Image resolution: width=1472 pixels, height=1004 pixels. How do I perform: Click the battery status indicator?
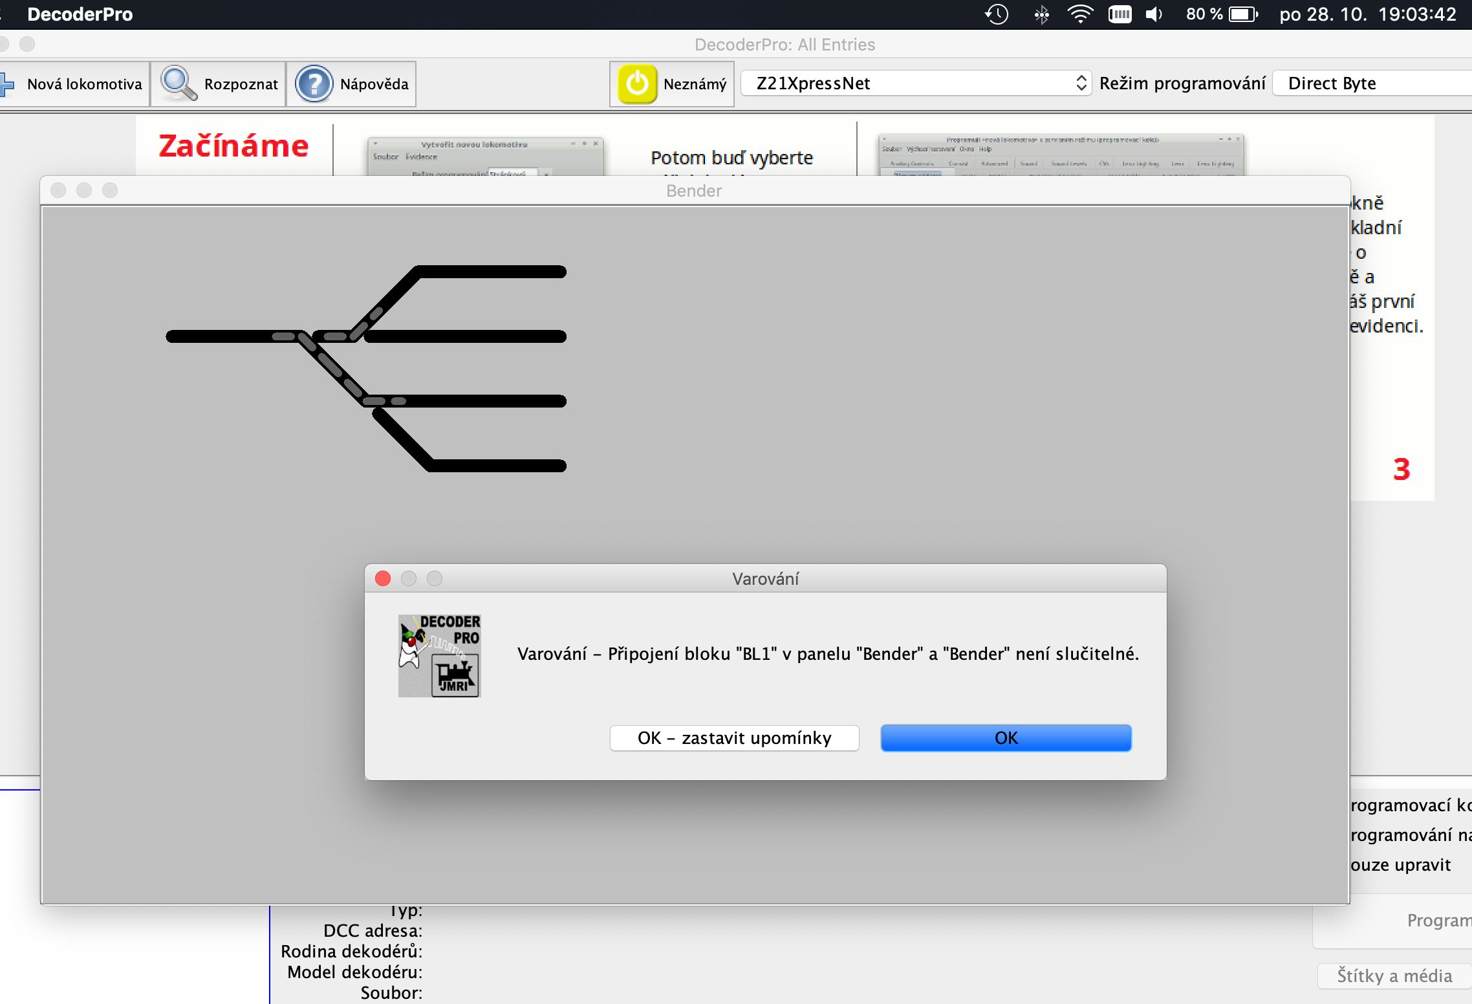point(1242,14)
